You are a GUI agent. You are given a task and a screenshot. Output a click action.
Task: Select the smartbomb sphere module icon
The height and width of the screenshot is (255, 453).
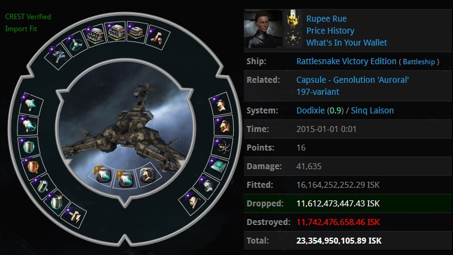pos(76,44)
